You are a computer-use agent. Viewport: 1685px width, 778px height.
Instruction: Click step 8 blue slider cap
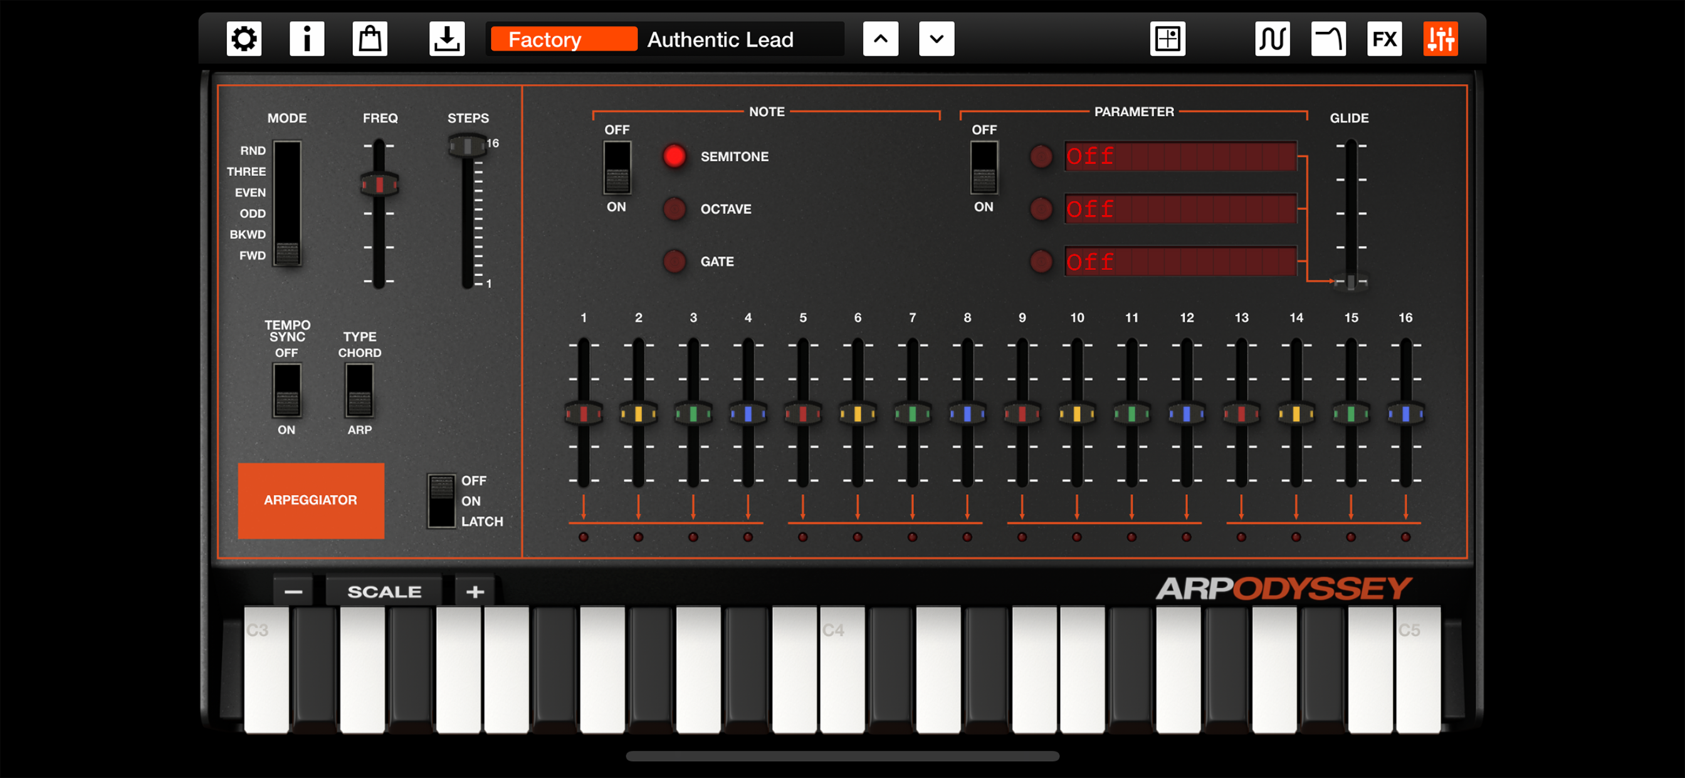[x=967, y=413]
